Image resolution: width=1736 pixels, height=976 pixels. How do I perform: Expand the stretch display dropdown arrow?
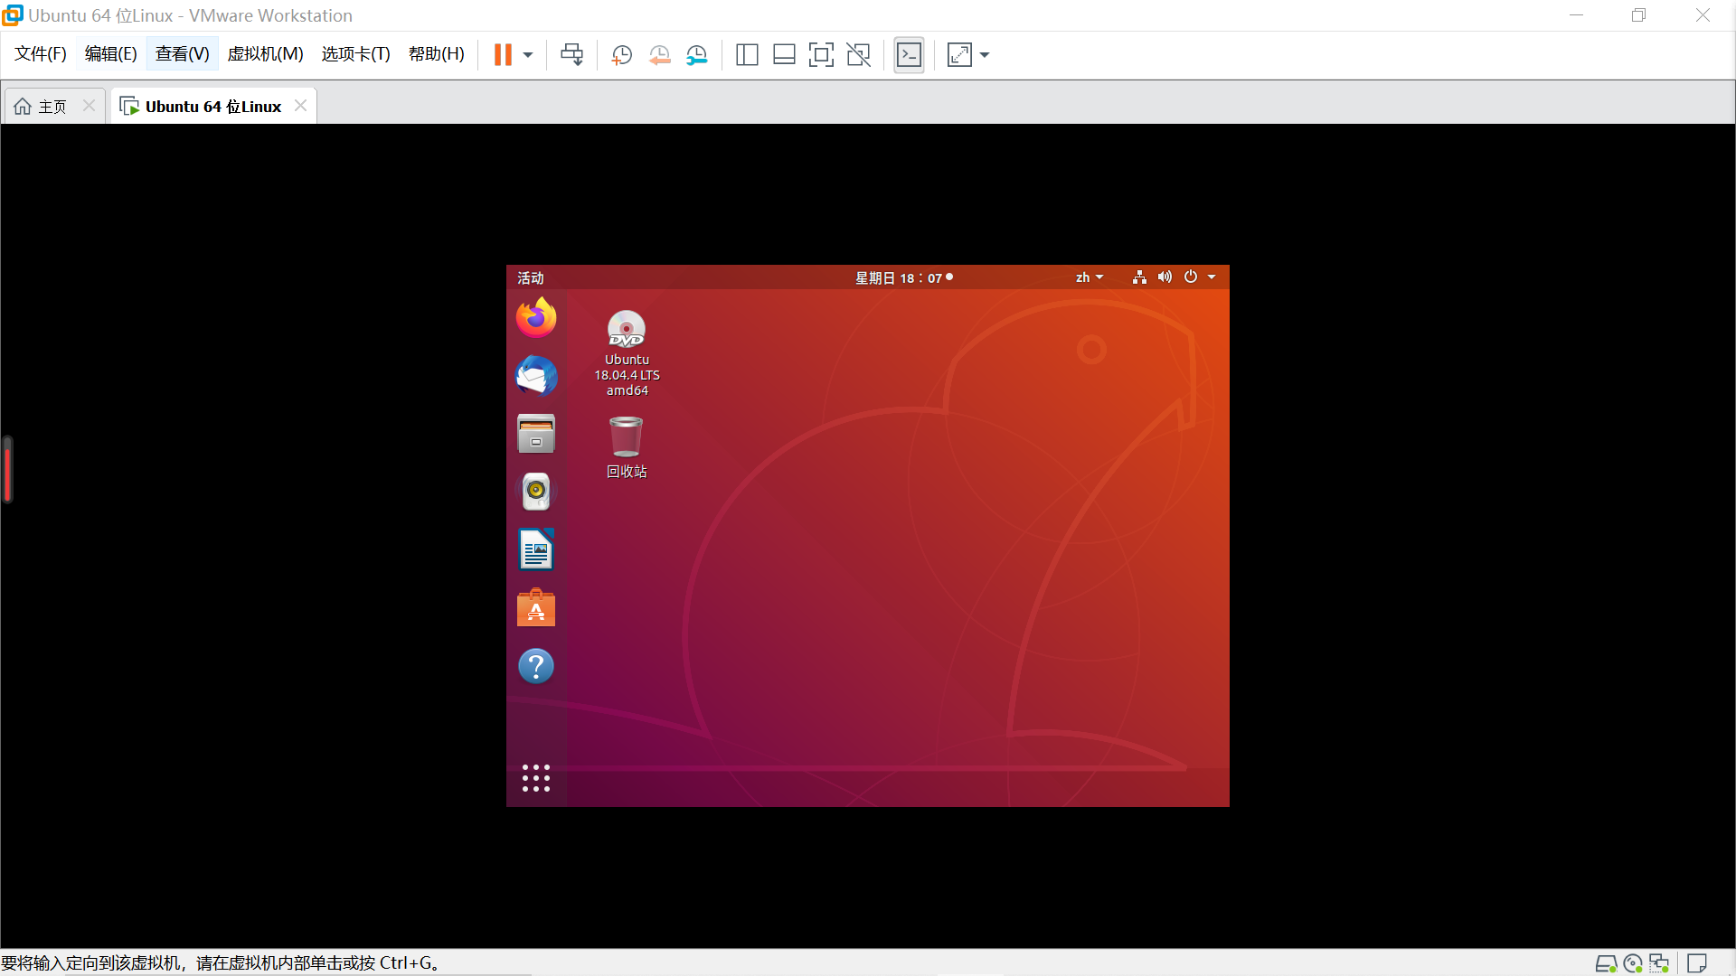pos(985,55)
